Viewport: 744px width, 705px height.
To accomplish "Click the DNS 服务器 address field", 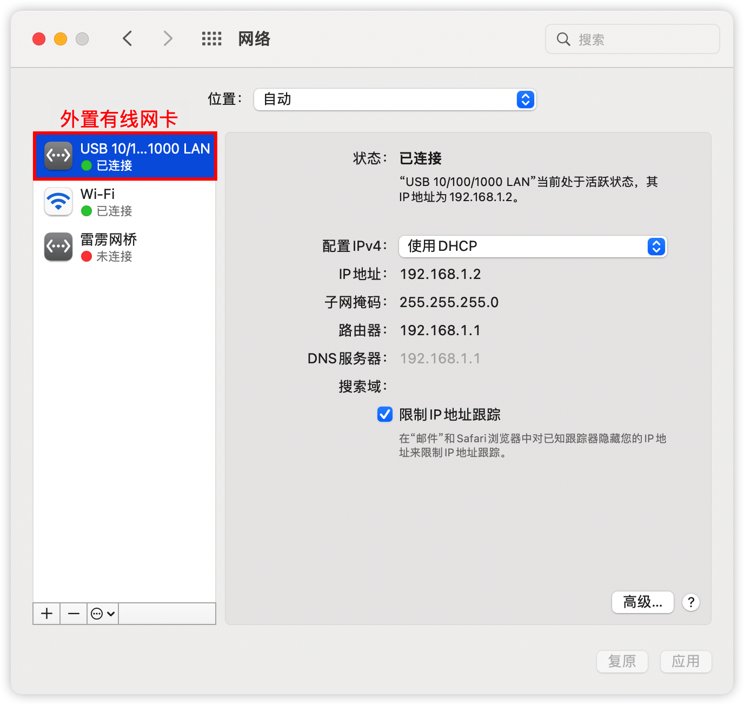I will tap(440, 358).
